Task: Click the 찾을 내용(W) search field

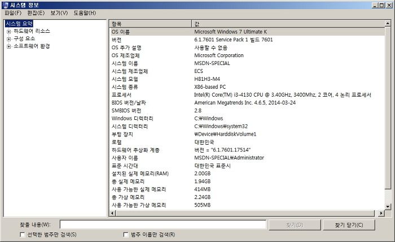Action: [163, 224]
